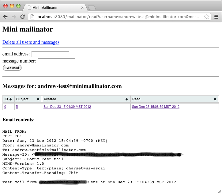
Task: Focus the email address input field
Action: [50, 54]
